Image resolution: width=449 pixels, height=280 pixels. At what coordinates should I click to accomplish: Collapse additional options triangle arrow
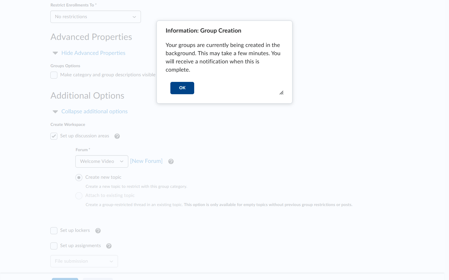(x=55, y=112)
